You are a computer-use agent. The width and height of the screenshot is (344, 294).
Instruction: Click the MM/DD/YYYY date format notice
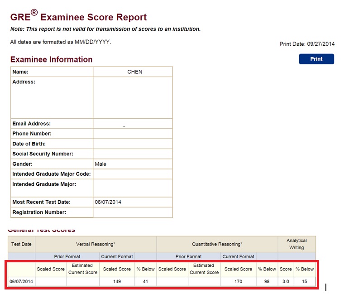tap(61, 42)
